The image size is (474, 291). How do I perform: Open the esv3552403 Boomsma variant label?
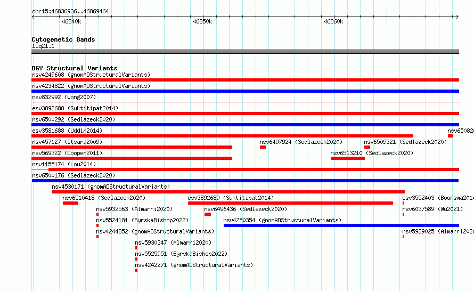point(438,198)
